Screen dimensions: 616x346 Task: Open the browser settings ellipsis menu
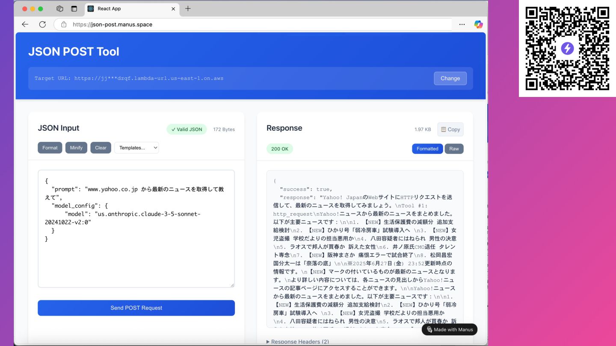pyautogui.click(x=462, y=24)
